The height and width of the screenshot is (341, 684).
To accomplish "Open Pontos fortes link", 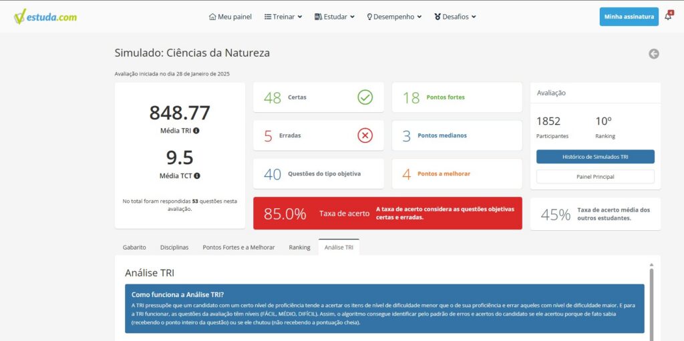I will tap(446, 97).
